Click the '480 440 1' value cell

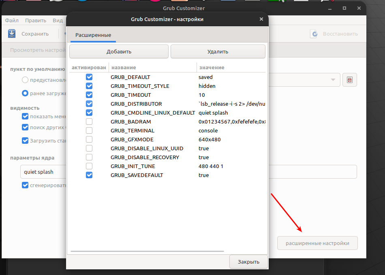click(x=211, y=166)
